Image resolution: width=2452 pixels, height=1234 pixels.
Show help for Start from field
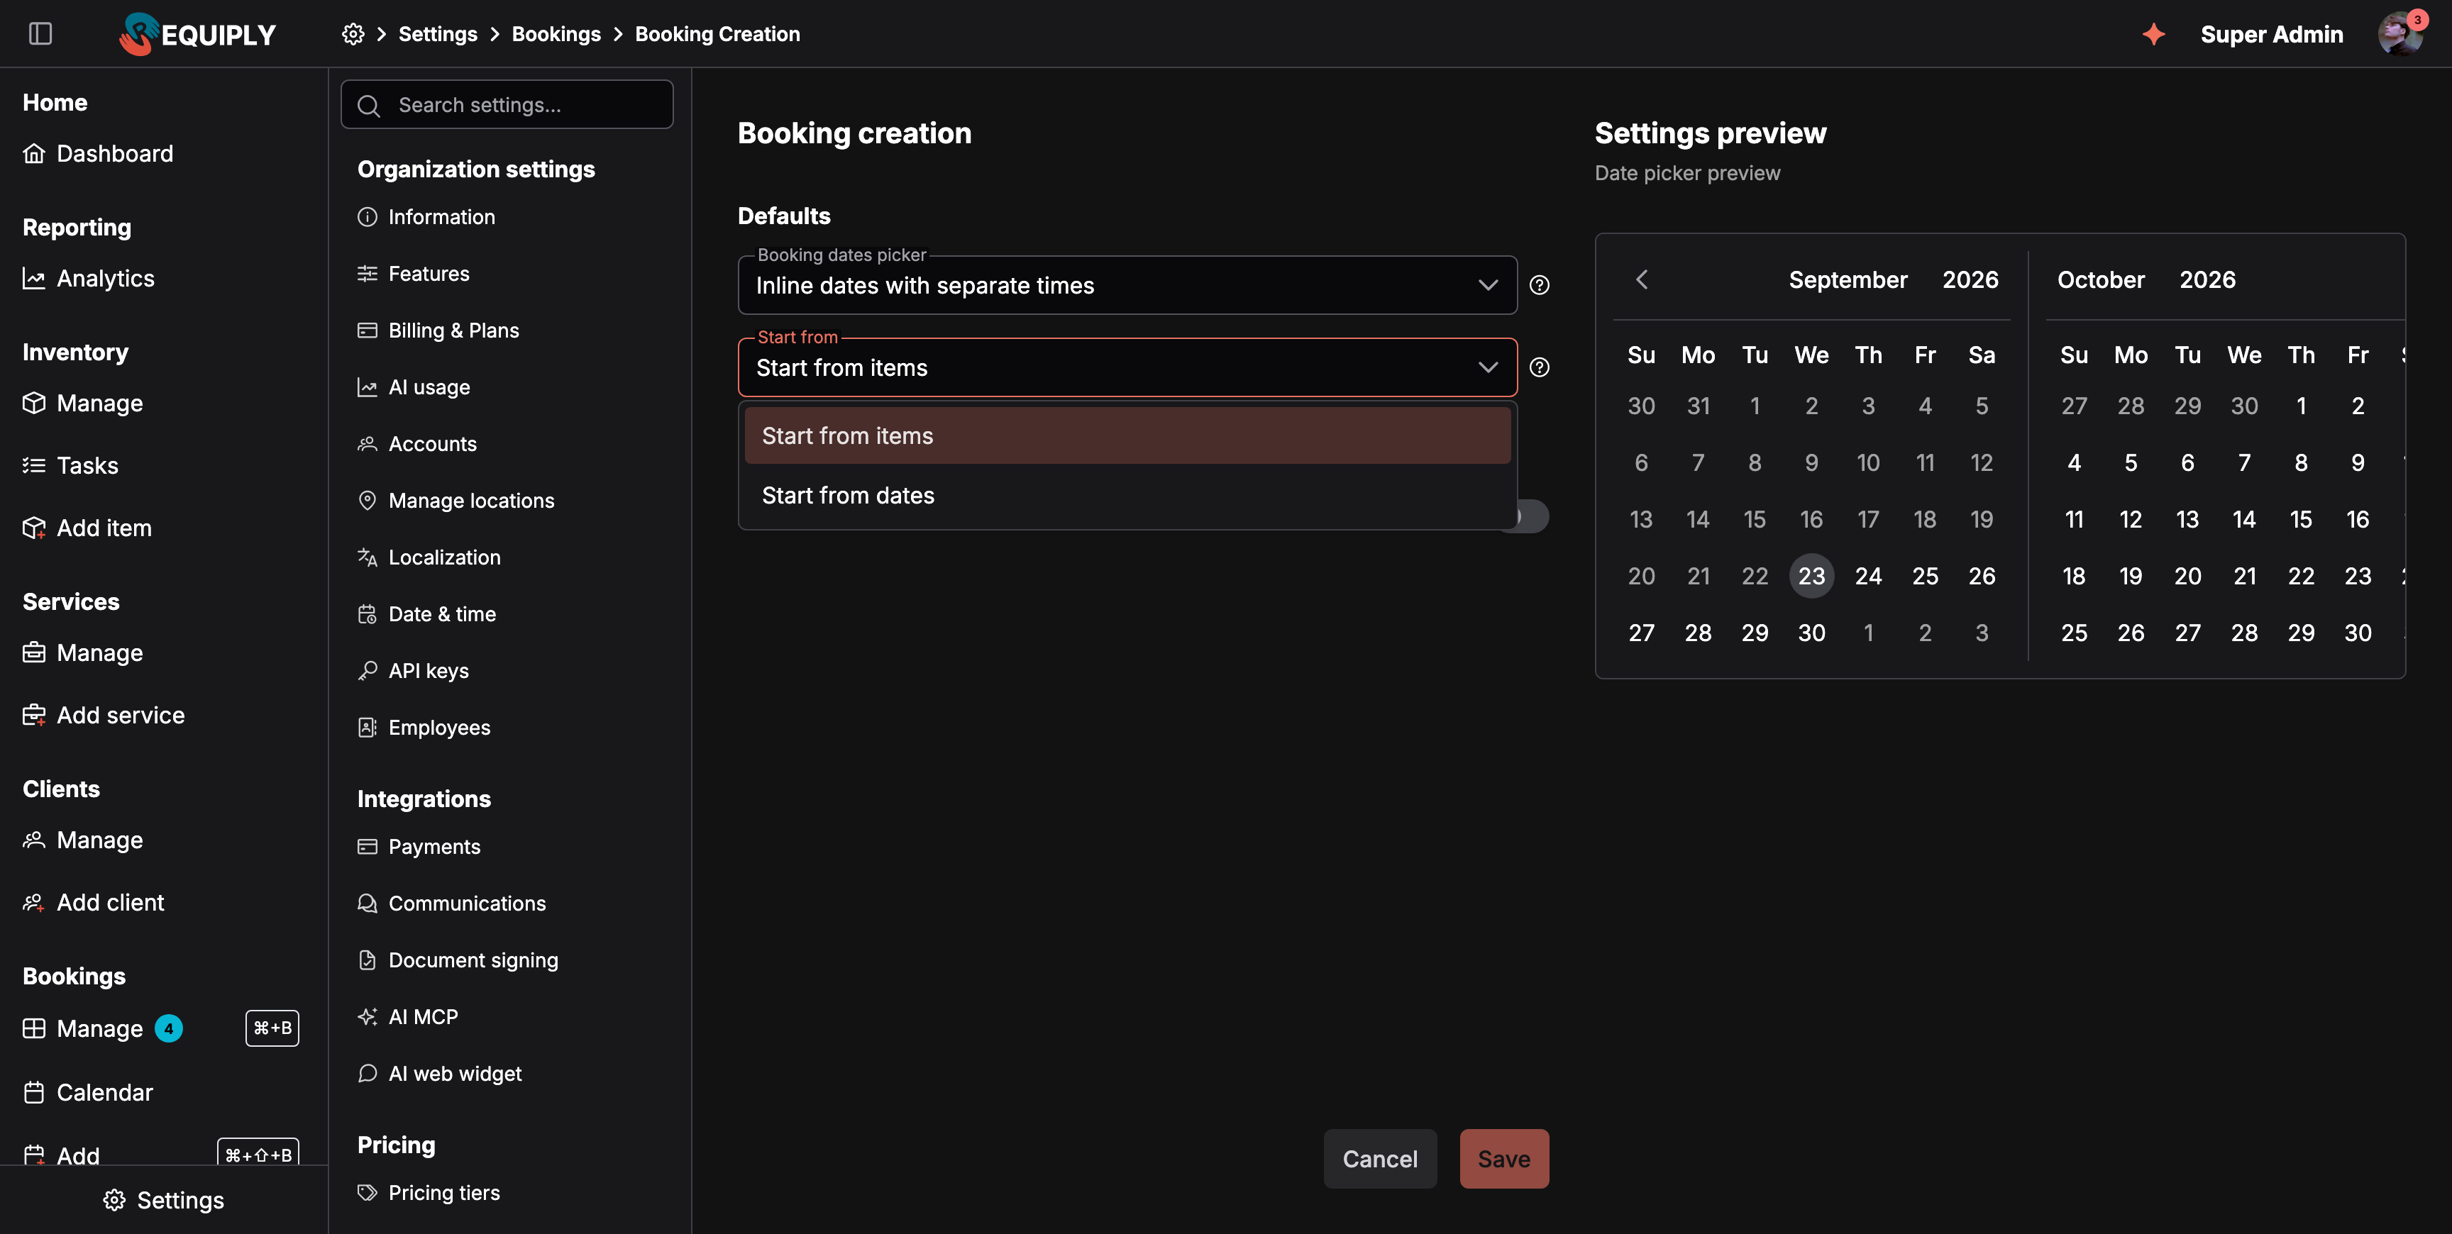click(x=1539, y=367)
